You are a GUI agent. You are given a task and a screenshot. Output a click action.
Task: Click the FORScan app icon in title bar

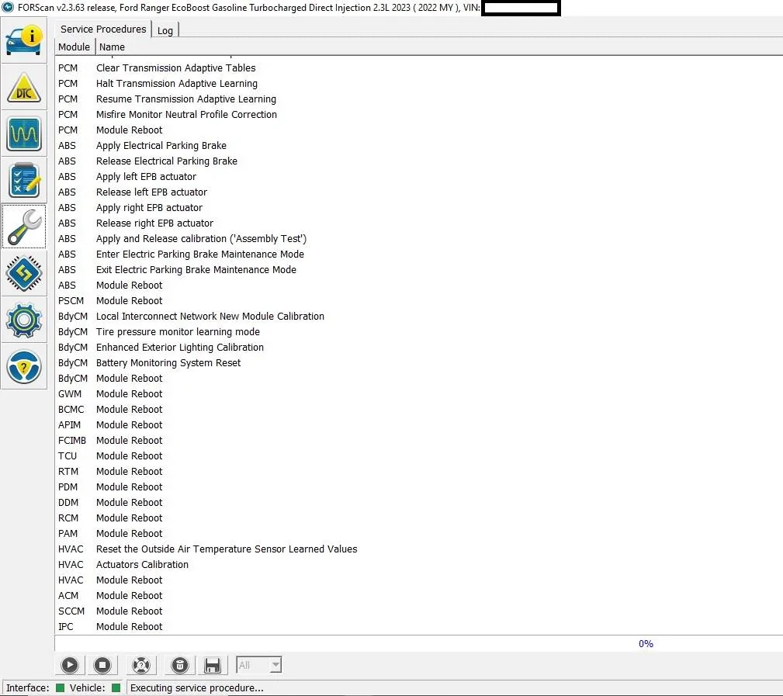click(x=8, y=8)
